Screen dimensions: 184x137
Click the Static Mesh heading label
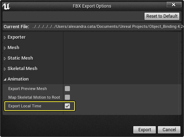20,58
